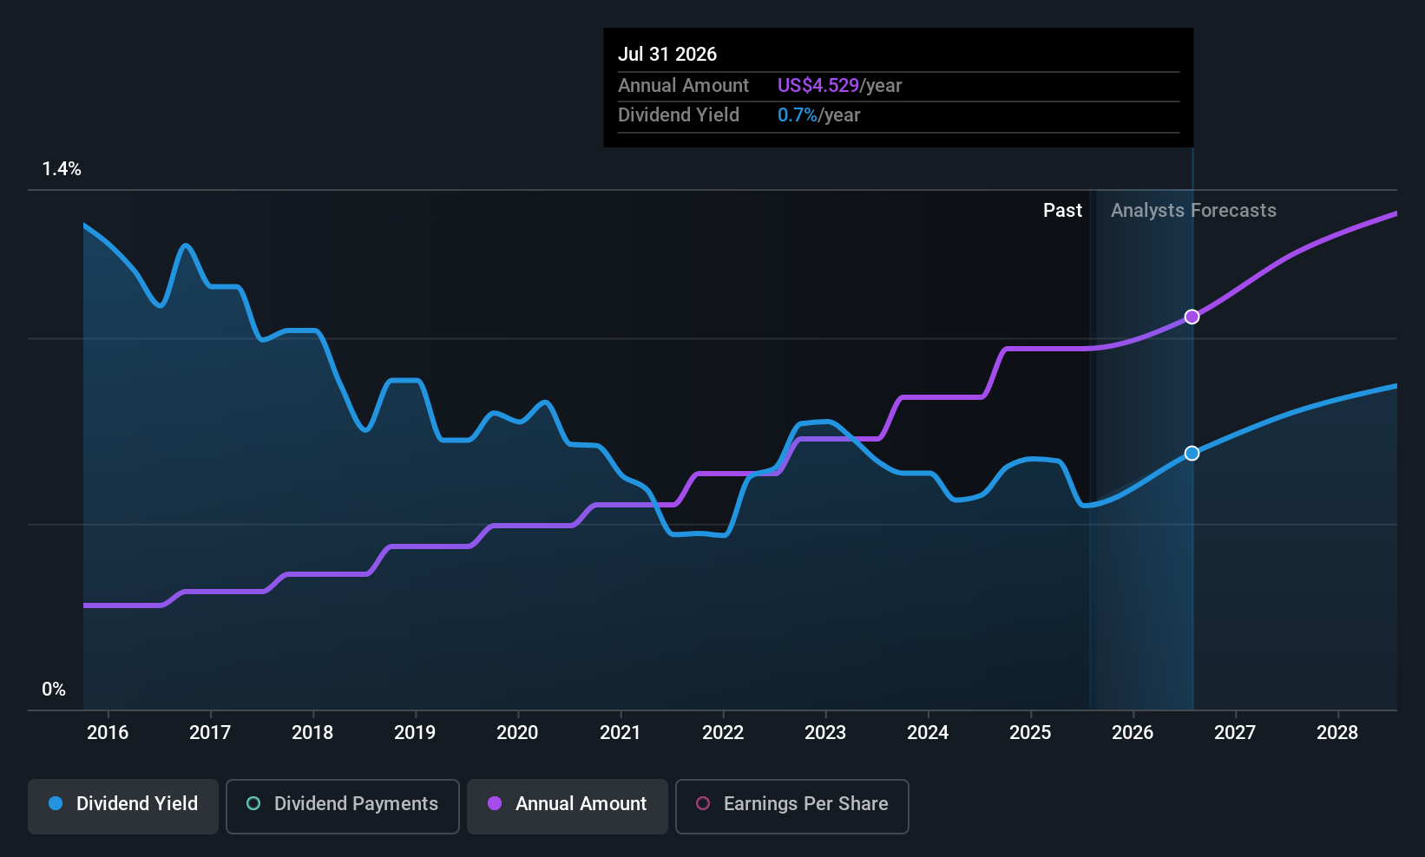
Task: Click the Jul 31 2026 tooltip date
Action: tap(667, 55)
